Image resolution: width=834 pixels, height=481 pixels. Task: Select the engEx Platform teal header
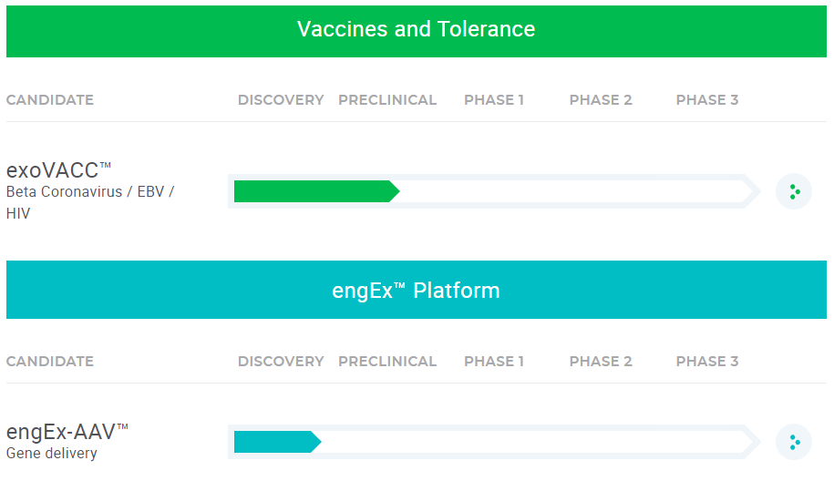click(x=416, y=291)
